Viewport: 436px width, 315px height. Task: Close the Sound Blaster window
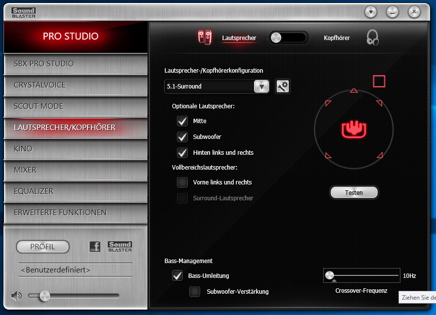[x=414, y=12]
